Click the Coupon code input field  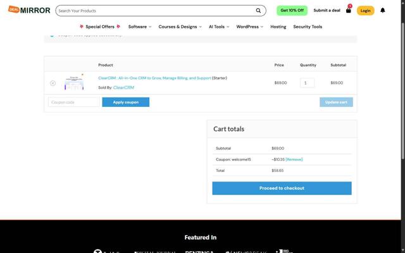coord(73,102)
